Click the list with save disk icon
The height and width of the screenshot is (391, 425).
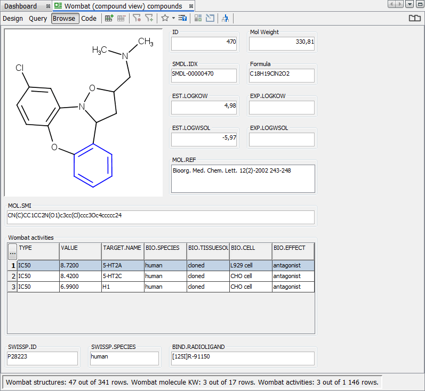tap(182, 18)
